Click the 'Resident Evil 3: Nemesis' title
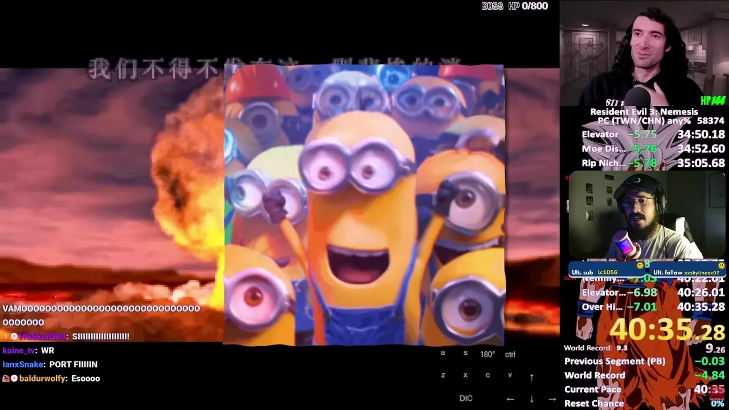This screenshot has width=729, height=410. click(x=644, y=112)
